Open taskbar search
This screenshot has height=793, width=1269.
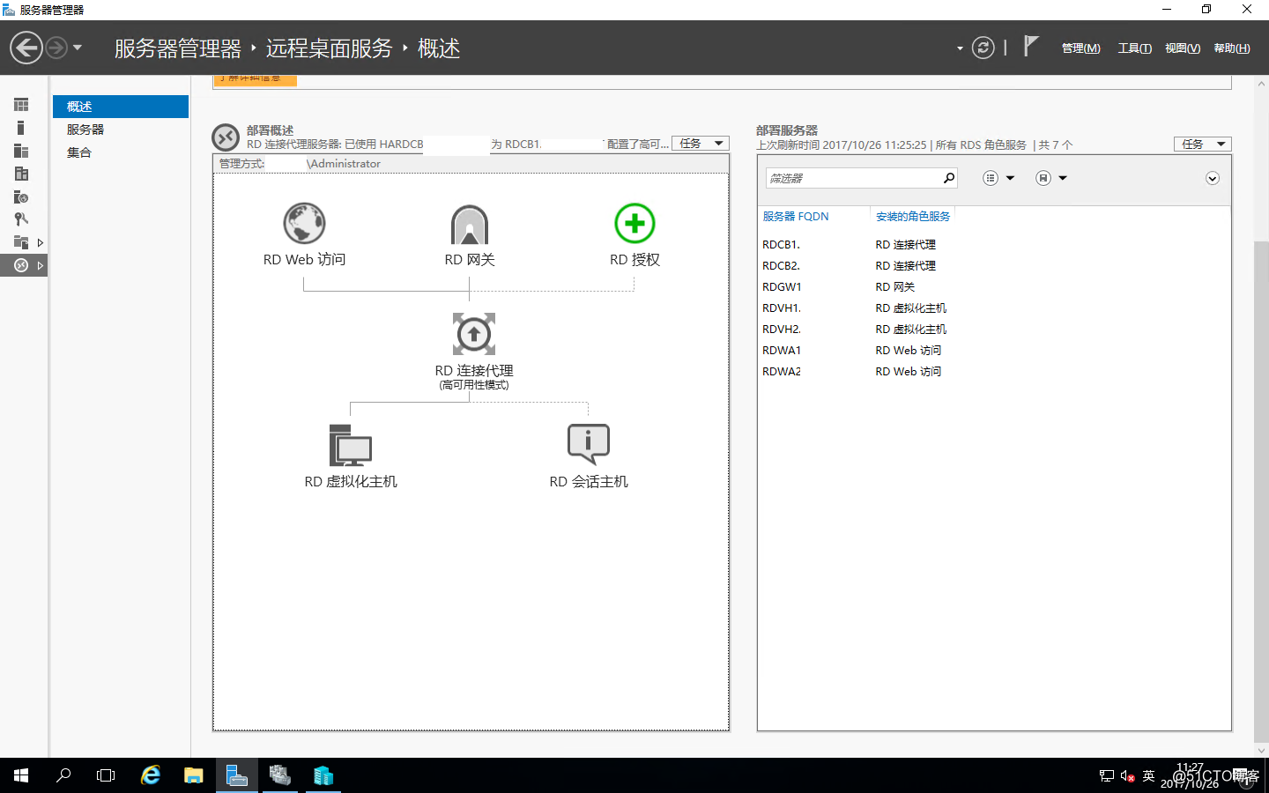pos(63,775)
